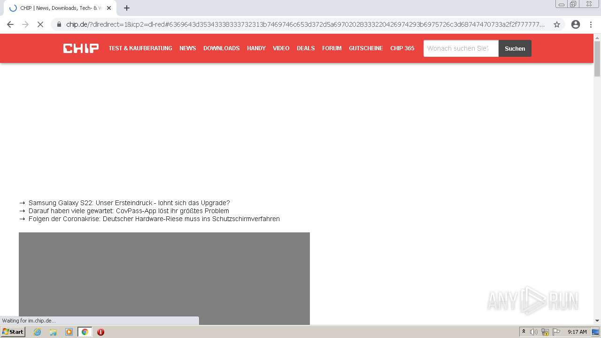Open the GUTSCHEINE page
The height and width of the screenshot is (338, 601).
tap(366, 48)
